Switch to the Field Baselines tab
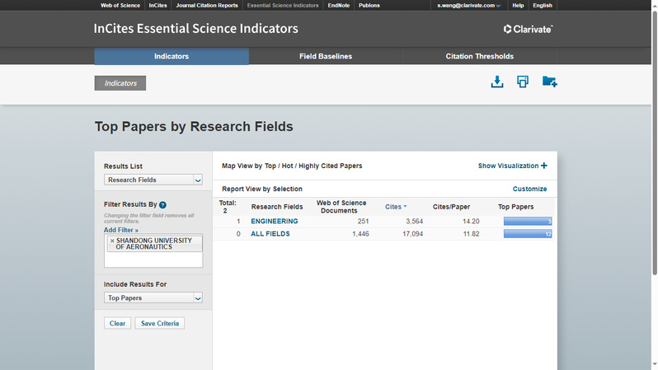Image resolution: width=658 pixels, height=370 pixels. tap(326, 56)
